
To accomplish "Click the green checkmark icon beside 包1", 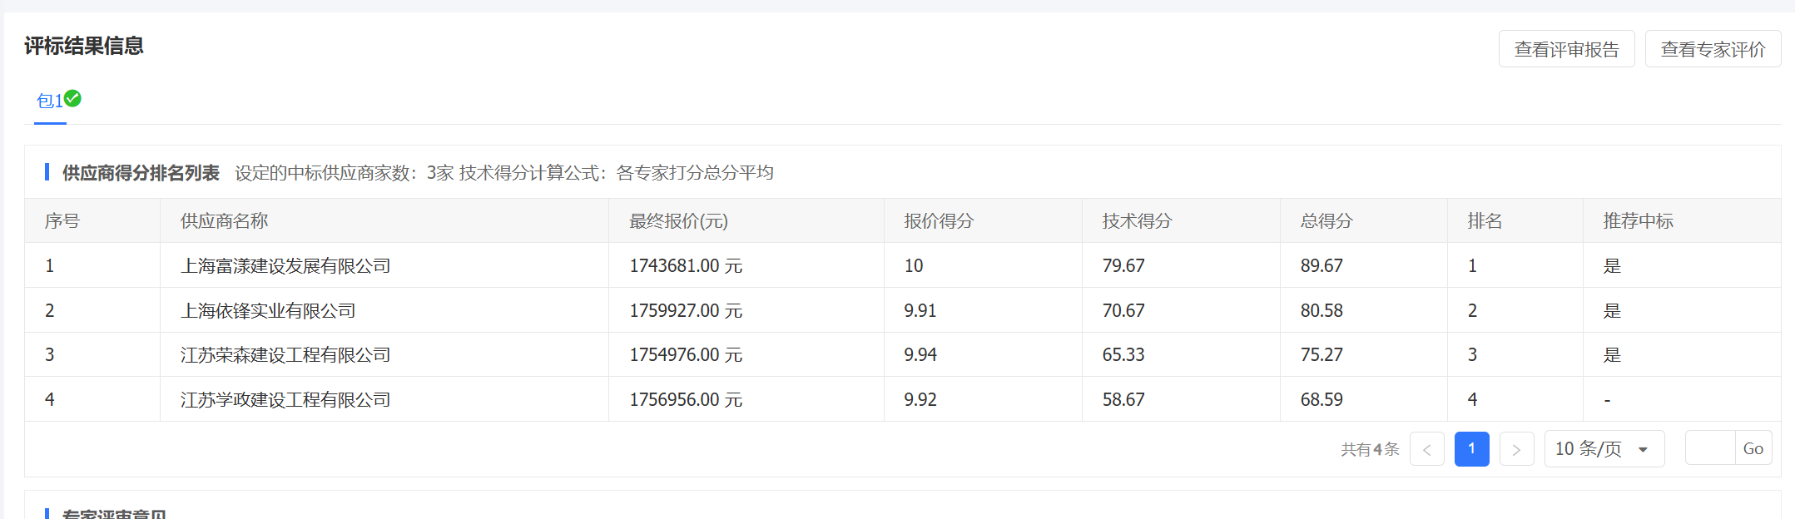I will coord(73,99).
